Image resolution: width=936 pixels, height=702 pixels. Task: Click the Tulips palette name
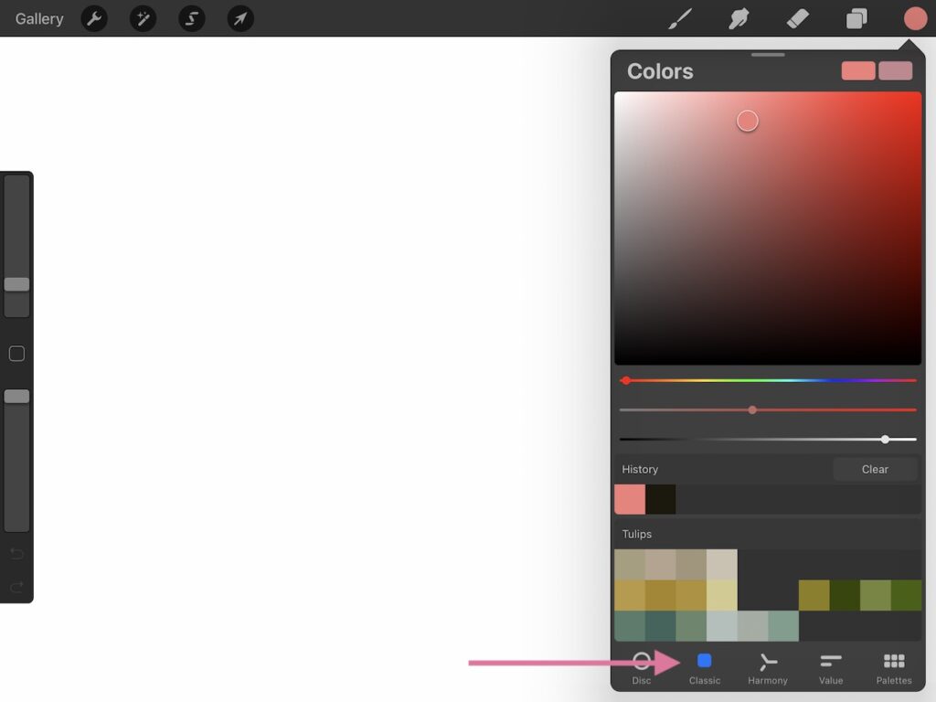click(x=636, y=534)
